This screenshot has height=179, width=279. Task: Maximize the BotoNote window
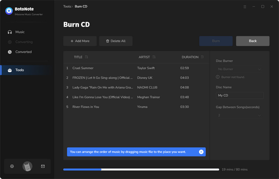coord(263,7)
